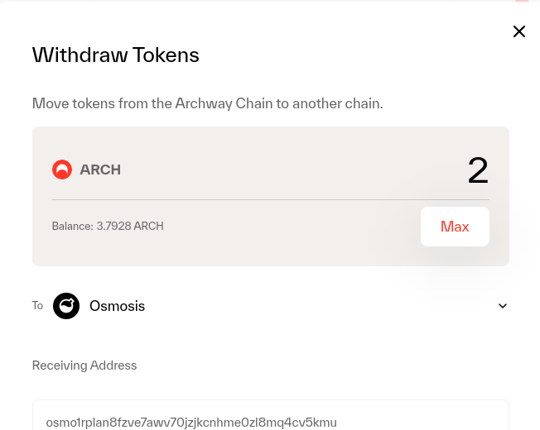Click the Receiving Address input box
The height and width of the screenshot is (430, 540).
[x=270, y=416]
